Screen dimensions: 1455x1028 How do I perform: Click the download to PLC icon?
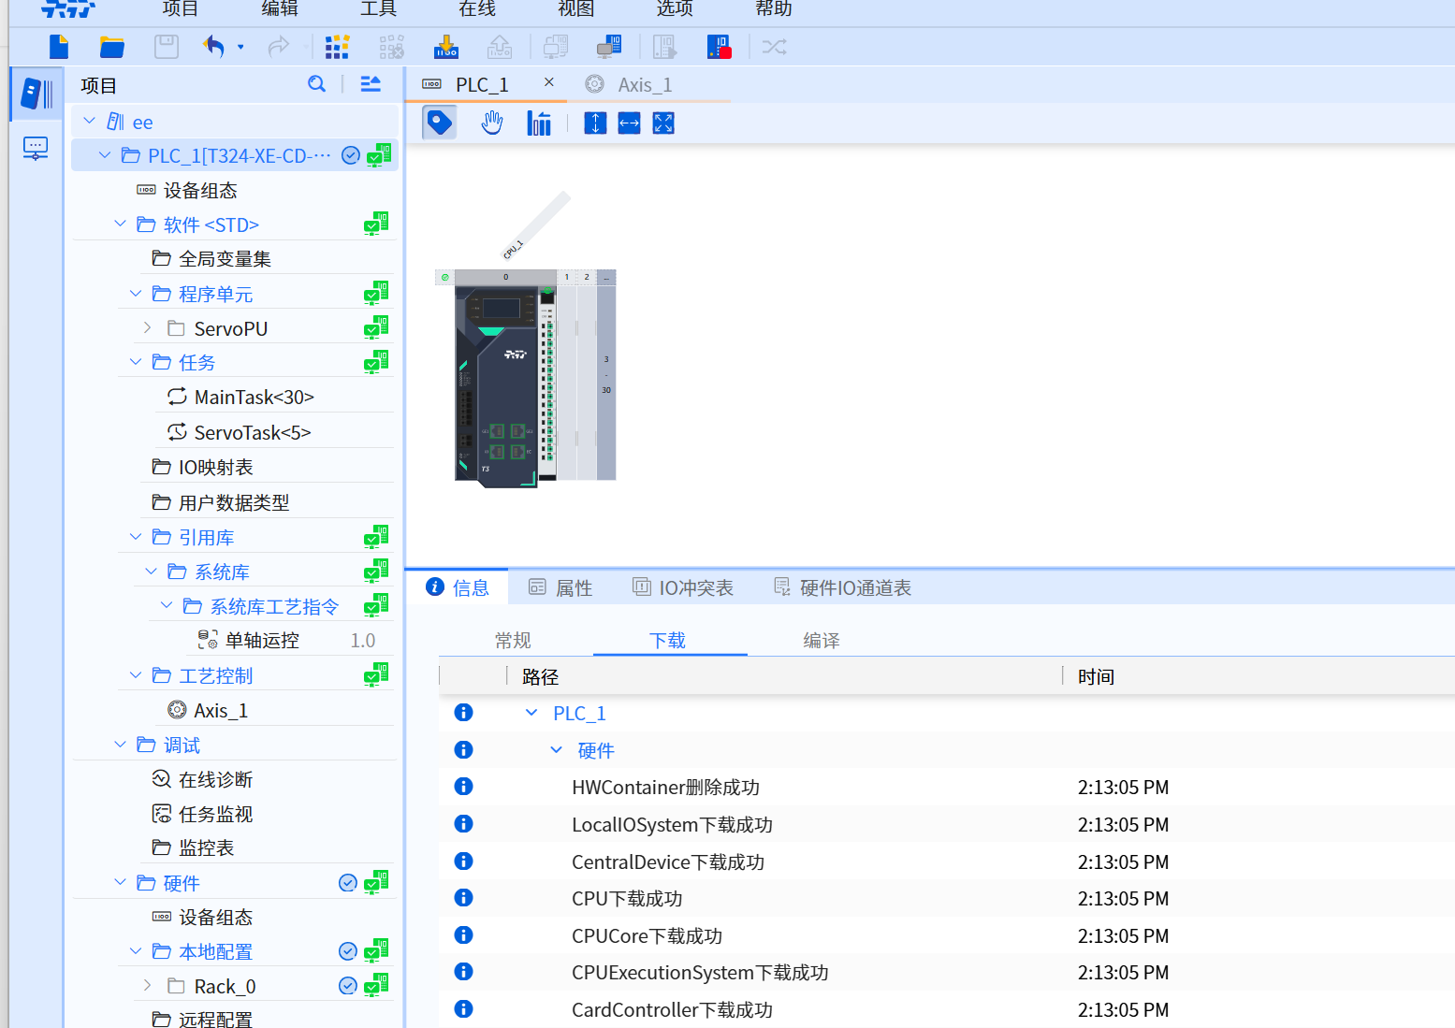[446, 47]
